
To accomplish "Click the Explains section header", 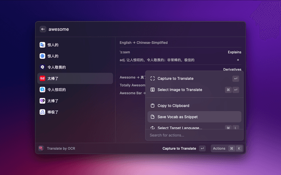I will 234,52.
